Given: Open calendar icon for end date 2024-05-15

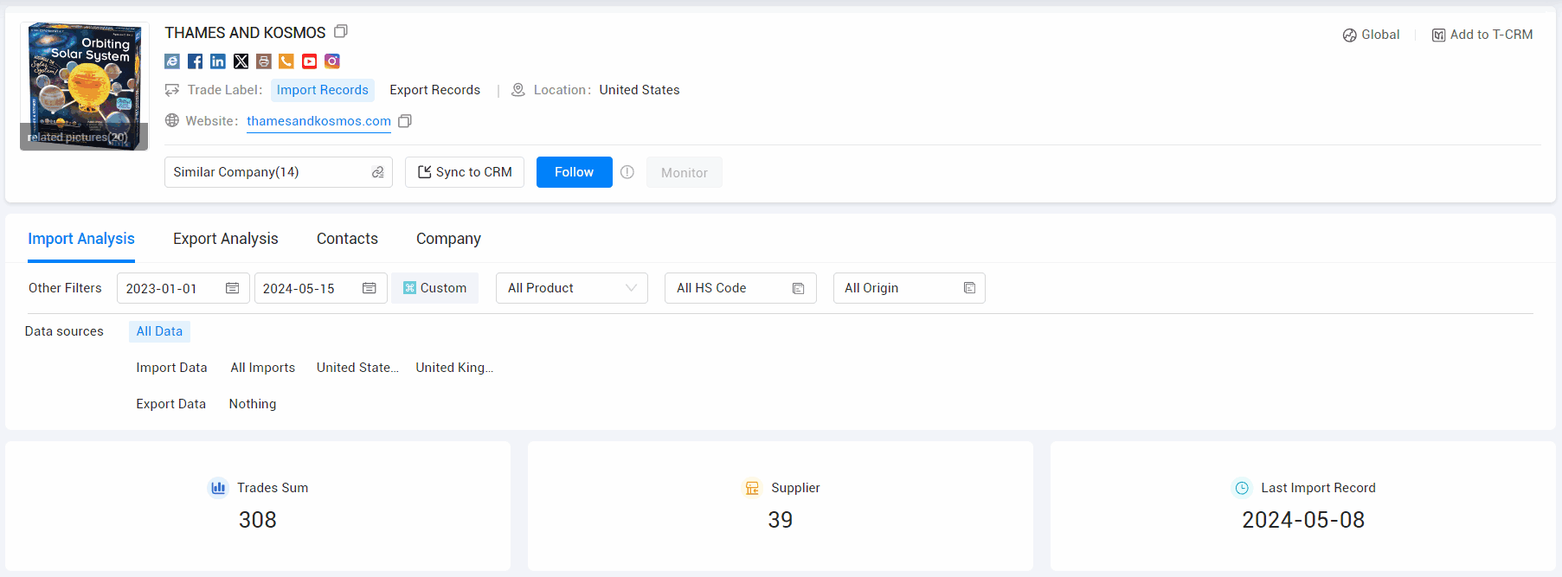Looking at the screenshot, I should [370, 288].
